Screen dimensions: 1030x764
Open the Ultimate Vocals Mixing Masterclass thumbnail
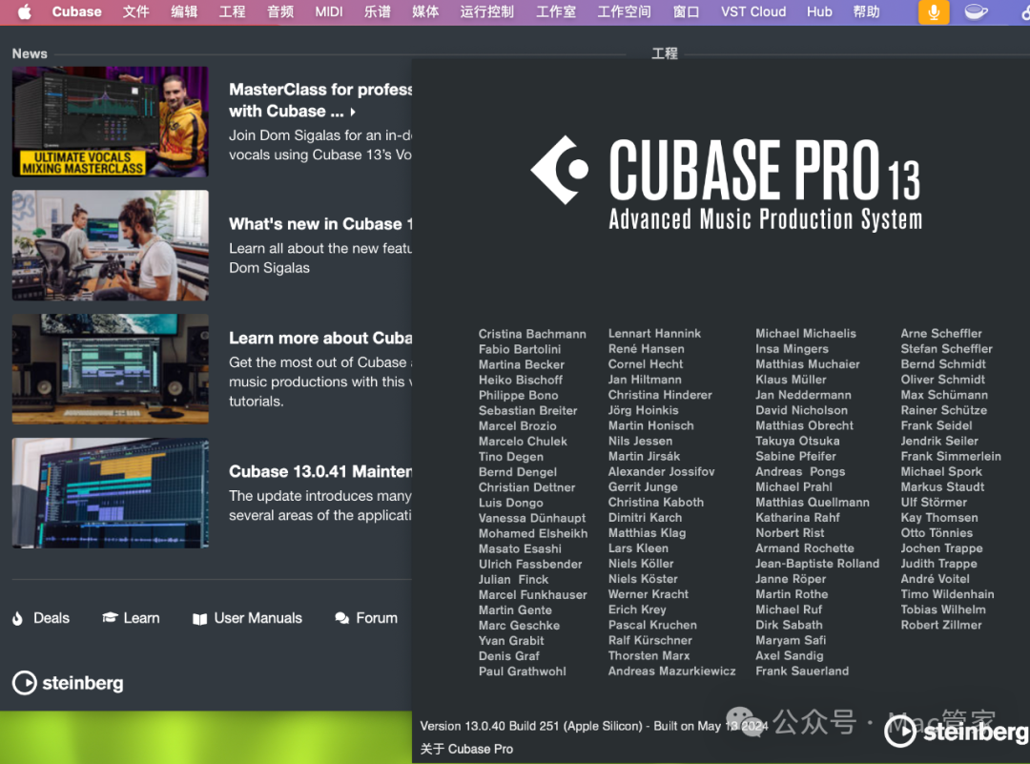click(x=111, y=121)
